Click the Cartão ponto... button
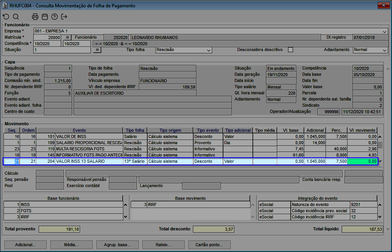This screenshot has height=252, width=392. coord(210,245)
